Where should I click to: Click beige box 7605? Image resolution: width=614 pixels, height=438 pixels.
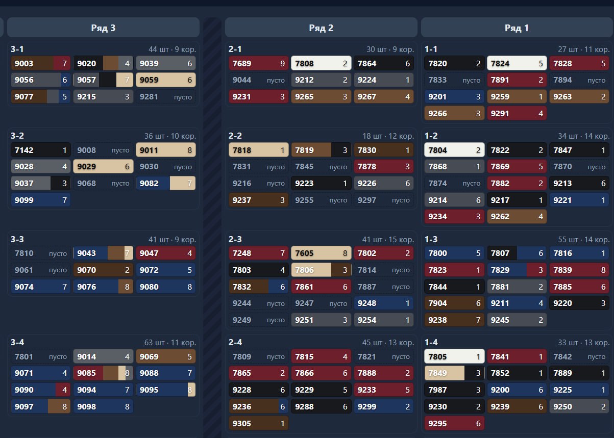321,253
